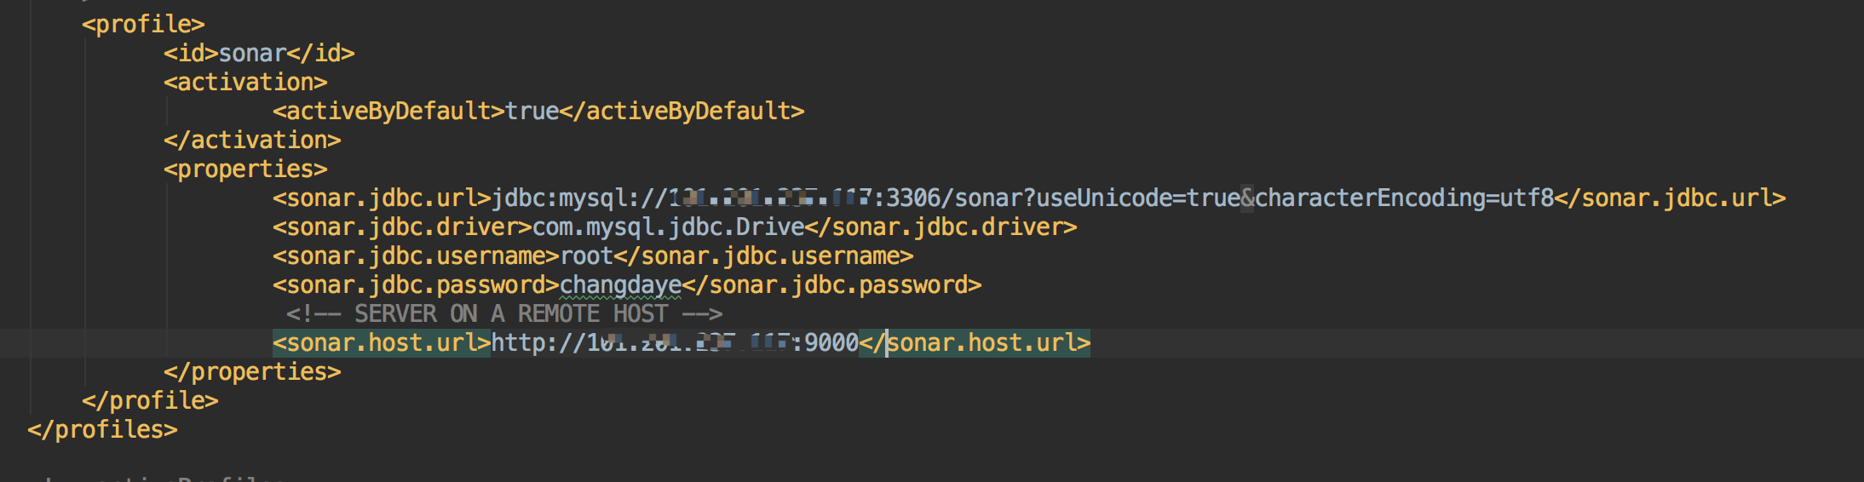Click the highlighted opening sonar.host.url tag

382,342
